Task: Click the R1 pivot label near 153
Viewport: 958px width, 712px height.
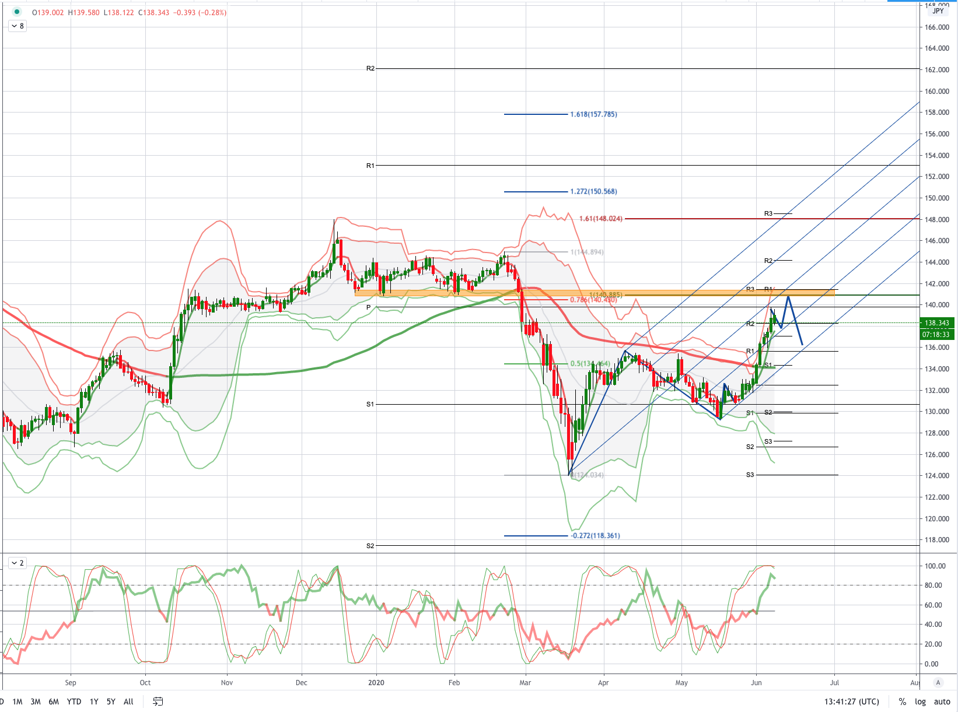Action: 370,166
